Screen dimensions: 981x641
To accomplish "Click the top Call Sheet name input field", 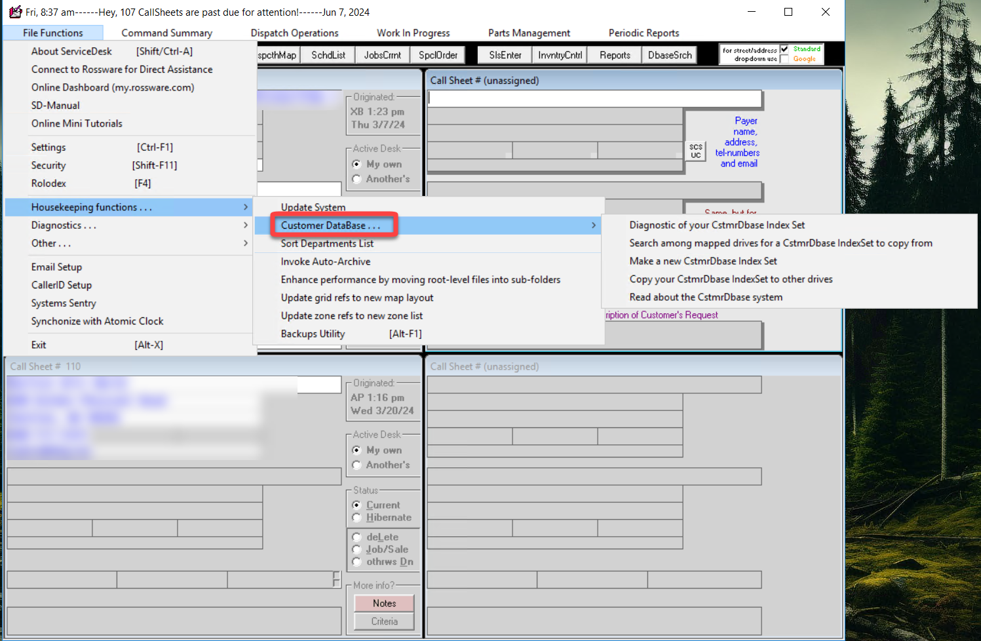I will [x=594, y=98].
